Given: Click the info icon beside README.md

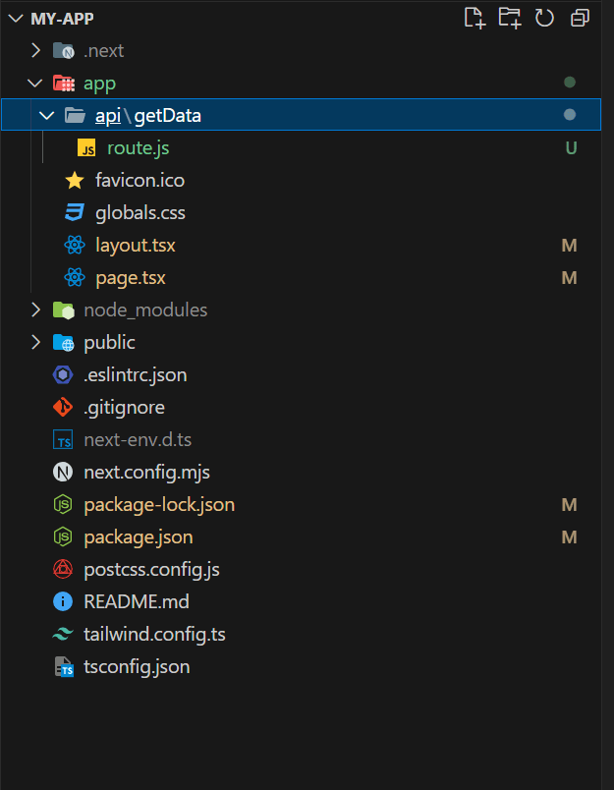Looking at the screenshot, I should point(63,601).
